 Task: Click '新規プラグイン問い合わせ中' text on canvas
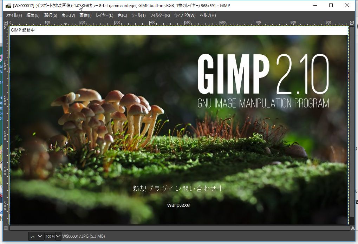coord(178,189)
